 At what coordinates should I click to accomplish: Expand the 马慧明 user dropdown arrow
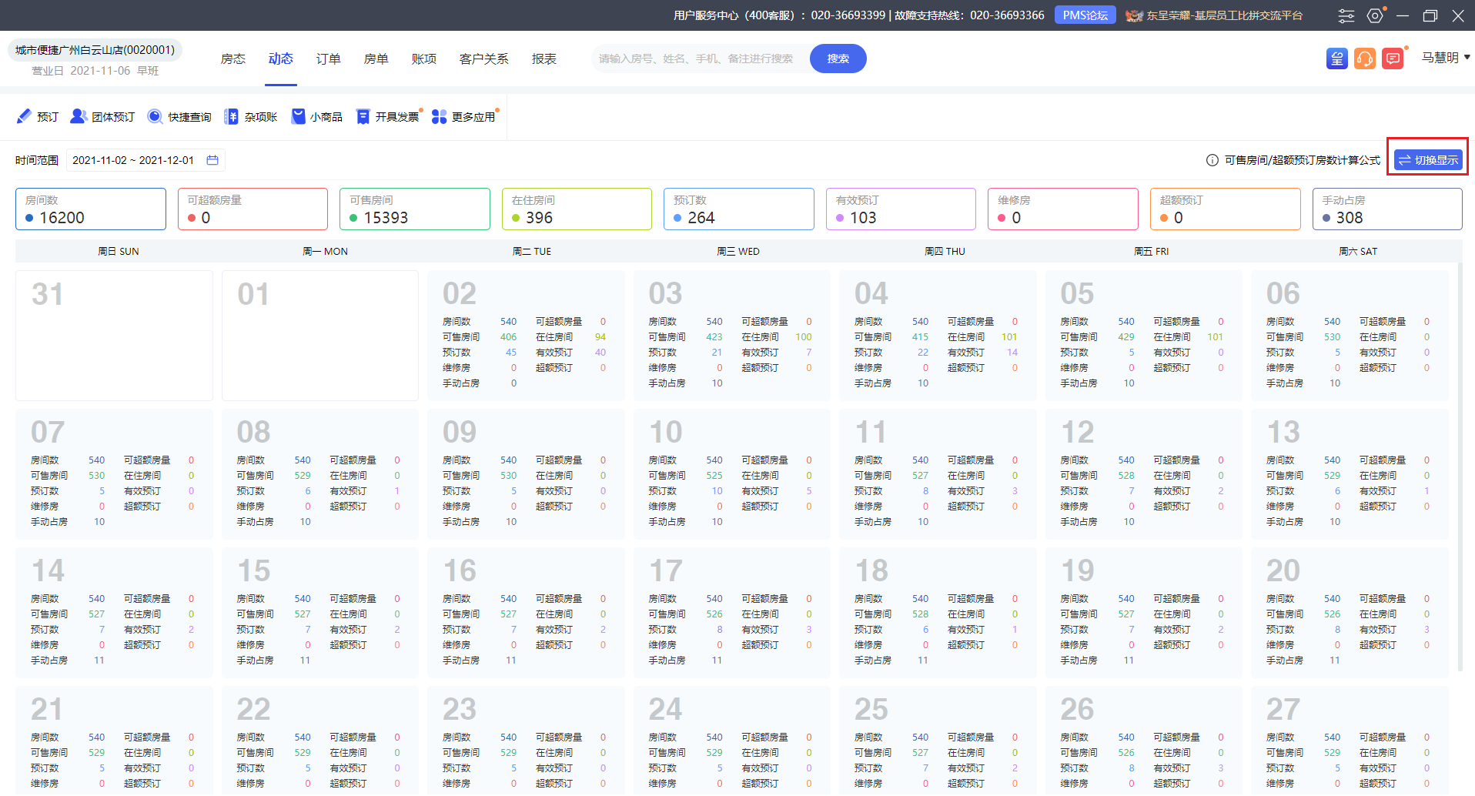(1467, 57)
